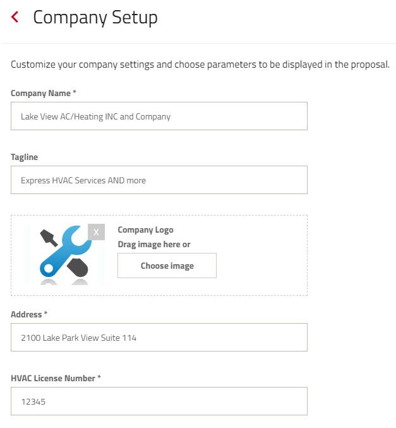Click the required asterisk beside HVAC License Number
The height and width of the screenshot is (428, 396).
click(x=99, y=377)
